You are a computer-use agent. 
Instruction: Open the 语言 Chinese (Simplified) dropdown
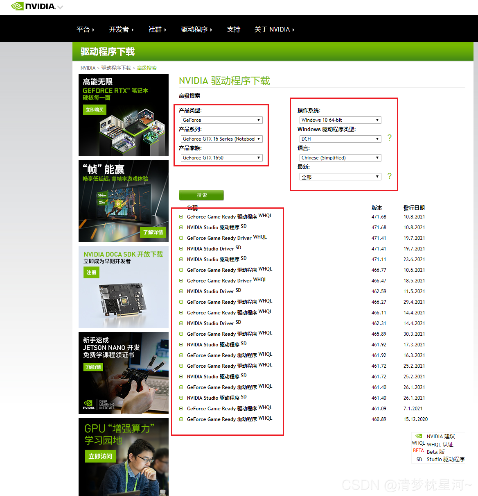(x=340, y=158)
